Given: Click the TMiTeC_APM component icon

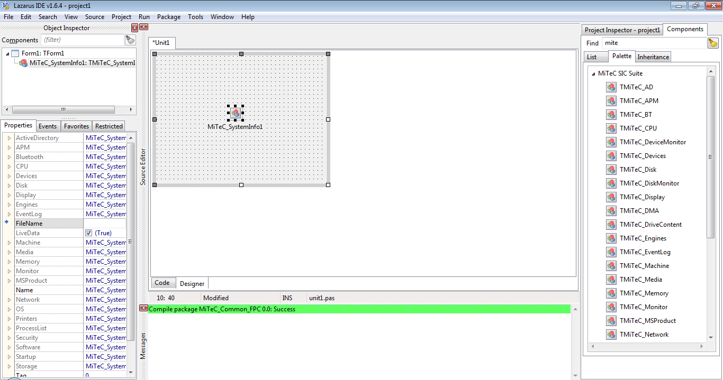Looking at the screenshot, I should point(612,101).
